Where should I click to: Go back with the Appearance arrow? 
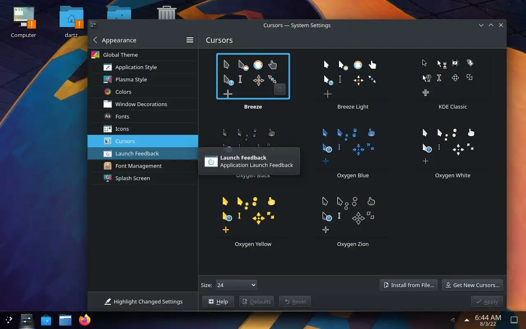click(95, 40)
